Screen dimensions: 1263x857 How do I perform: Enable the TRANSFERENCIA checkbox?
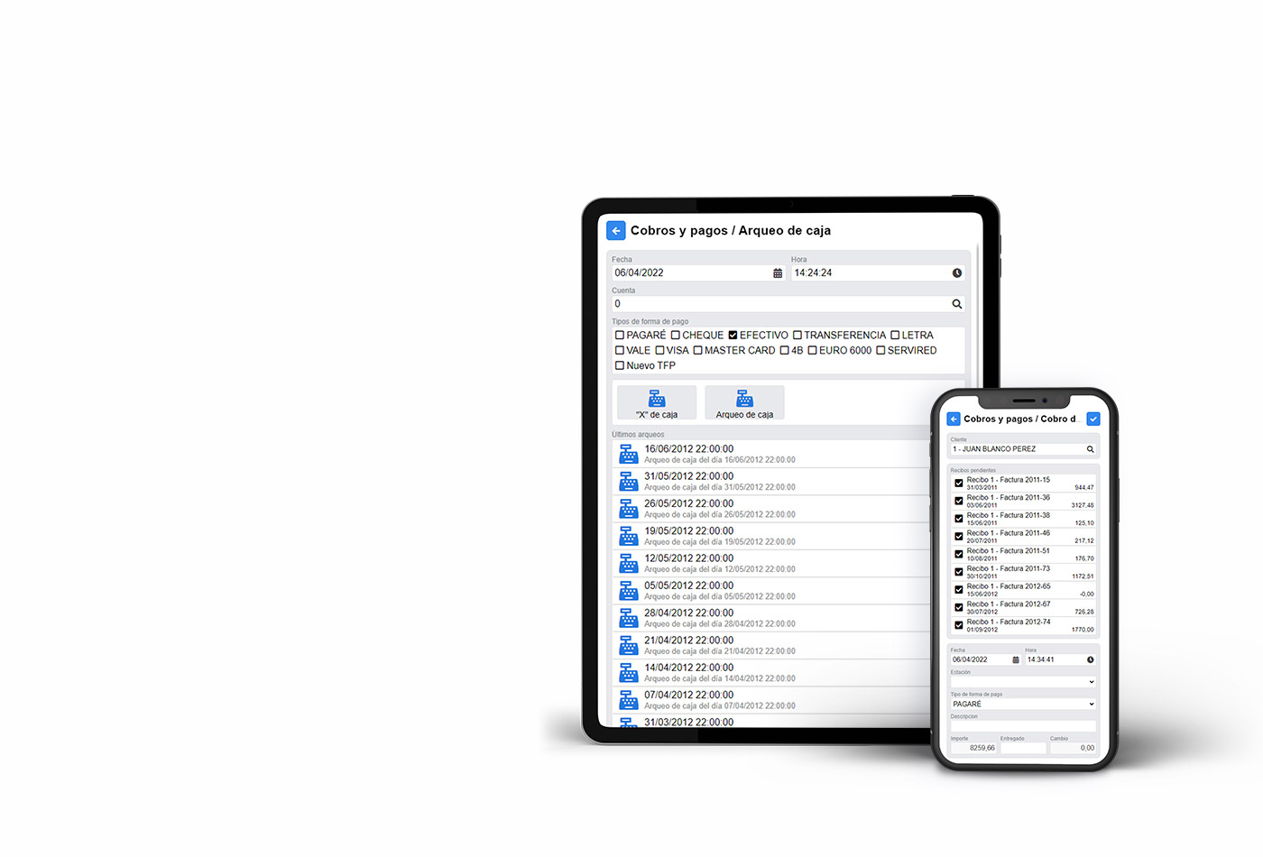pos(797,336)
